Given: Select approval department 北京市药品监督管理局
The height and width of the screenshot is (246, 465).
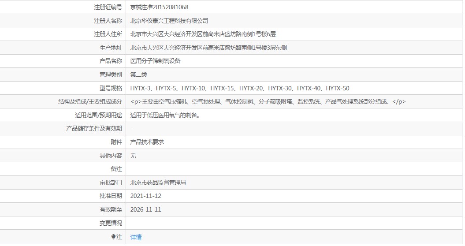Looking at the screenshot, I should coord(158,183).
